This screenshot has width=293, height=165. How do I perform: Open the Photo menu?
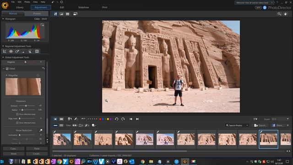tap(27, 2)
